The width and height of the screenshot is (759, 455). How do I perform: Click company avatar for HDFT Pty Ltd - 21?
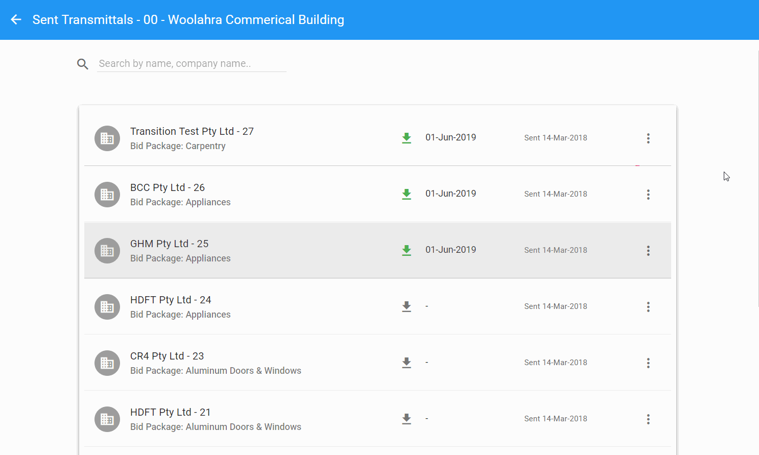point(107,419)
